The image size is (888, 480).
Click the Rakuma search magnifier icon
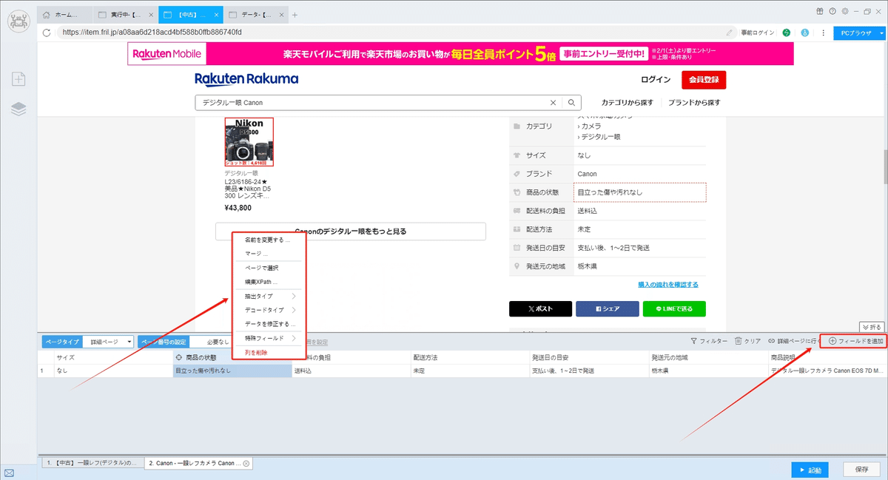pyautogui.click(x=571, y=103)
